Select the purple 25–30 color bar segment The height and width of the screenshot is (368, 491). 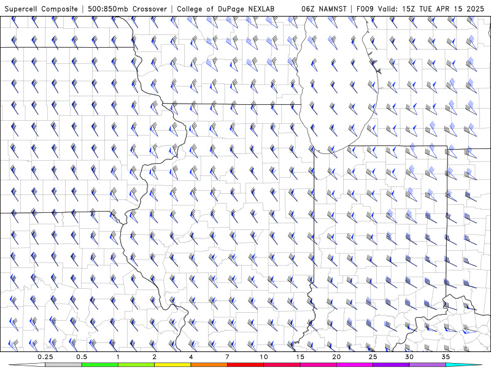[x=391, y=365]
